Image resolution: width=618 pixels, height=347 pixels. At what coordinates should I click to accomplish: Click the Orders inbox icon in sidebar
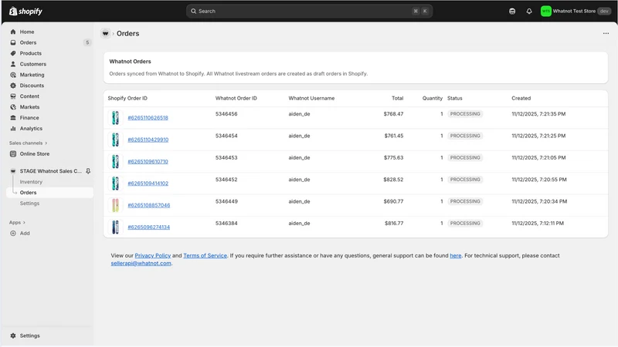point(13,42)
